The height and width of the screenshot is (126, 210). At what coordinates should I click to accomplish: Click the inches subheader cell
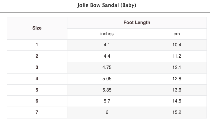point(107,34)
